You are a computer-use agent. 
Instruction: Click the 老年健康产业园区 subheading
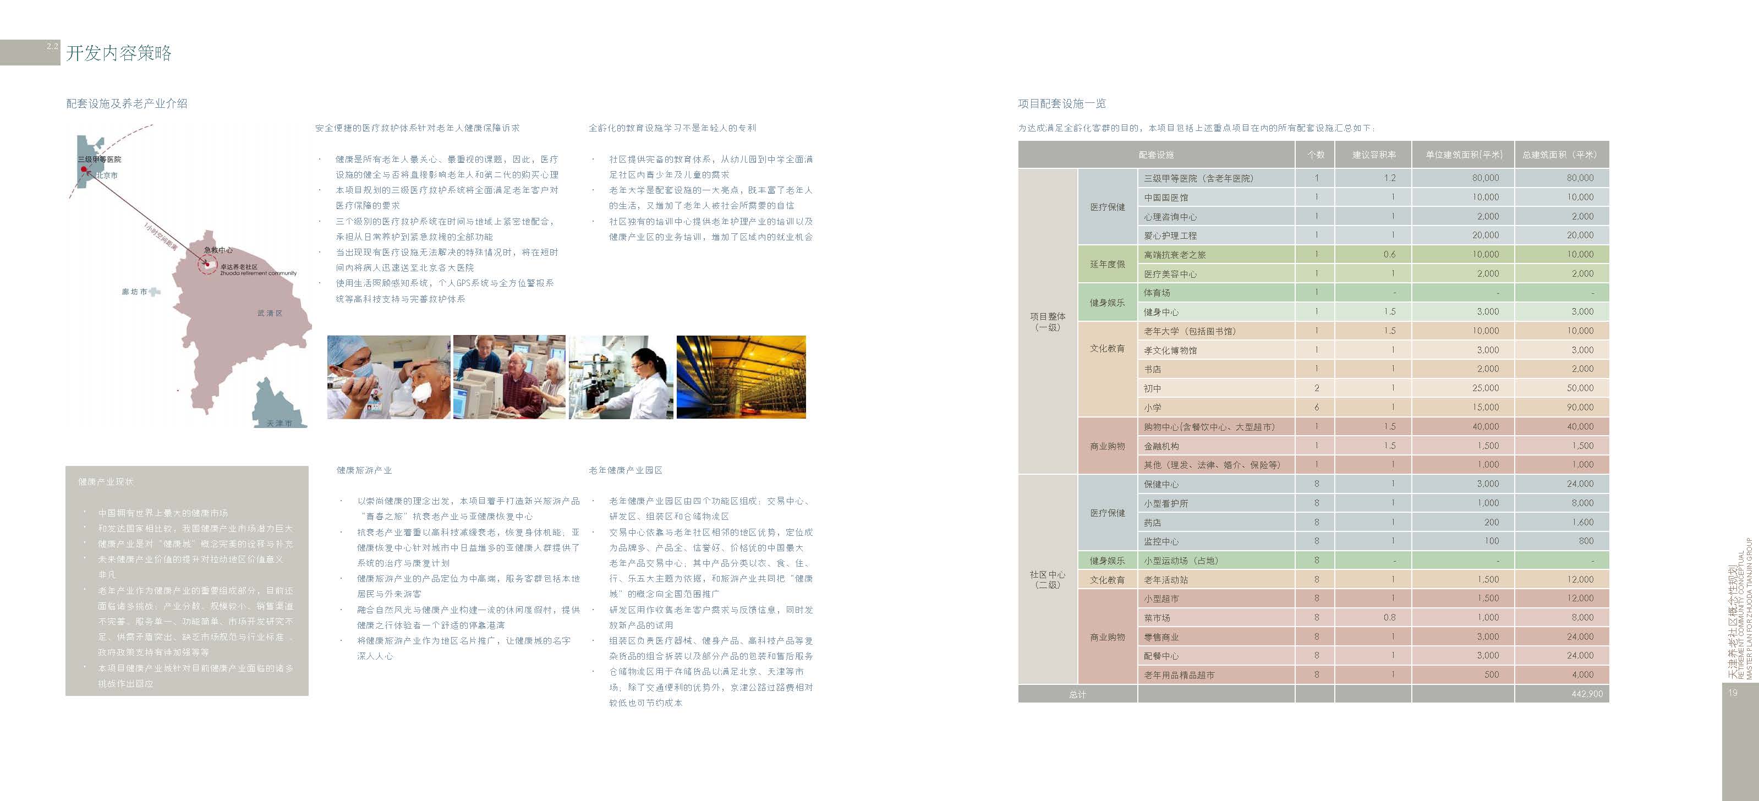[x=626, y=470]
